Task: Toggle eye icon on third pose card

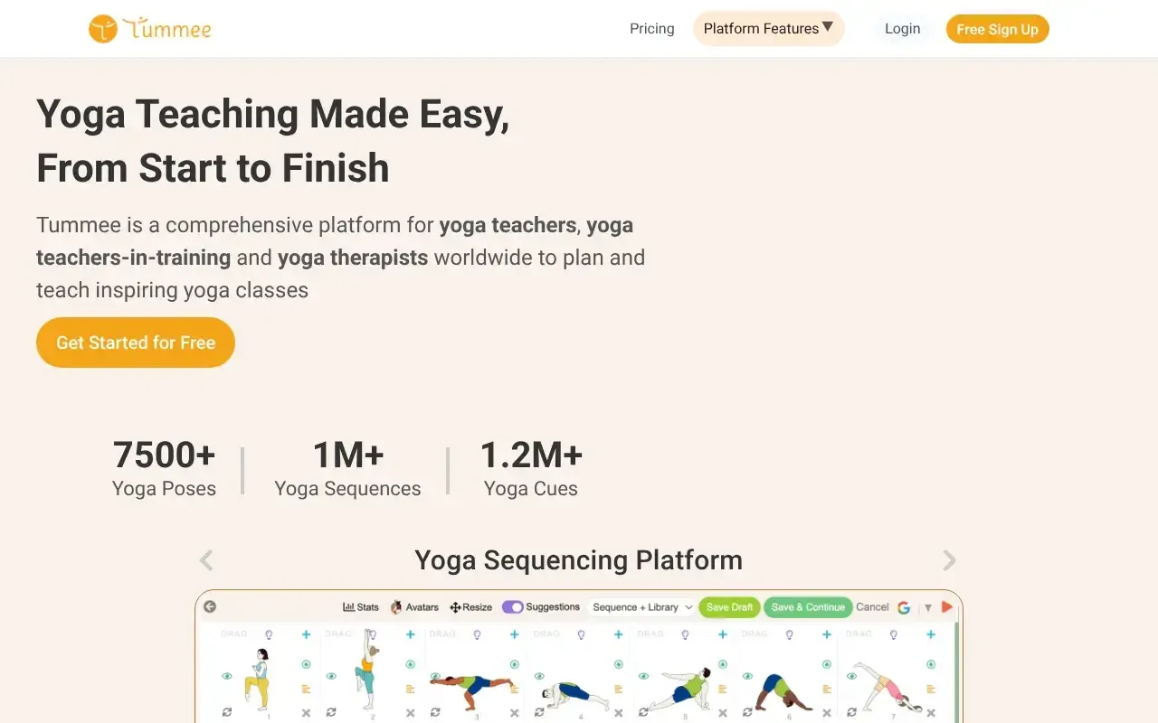Action: pos(435,675)
